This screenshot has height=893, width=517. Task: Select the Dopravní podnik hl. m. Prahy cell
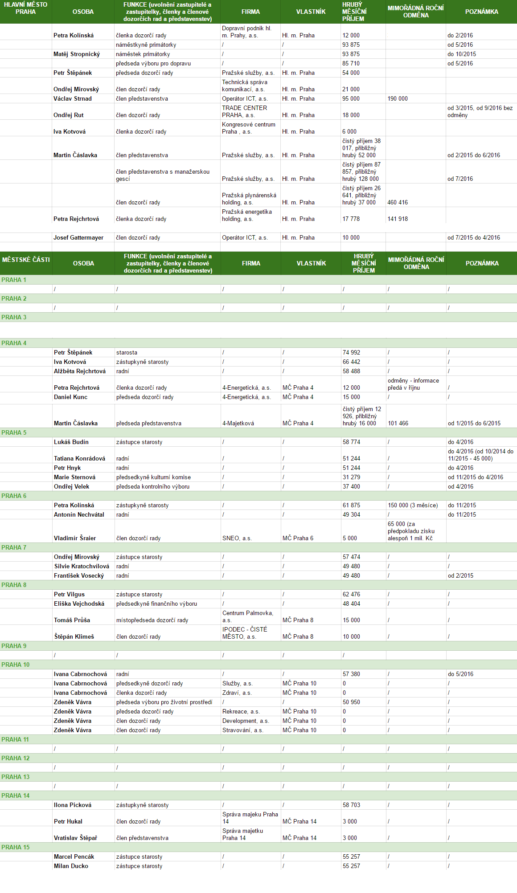[x=246, y=32]
